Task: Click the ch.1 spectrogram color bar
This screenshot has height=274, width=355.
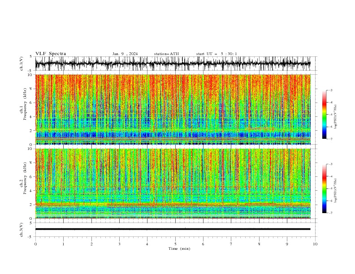Action: [x=324, y=115]
